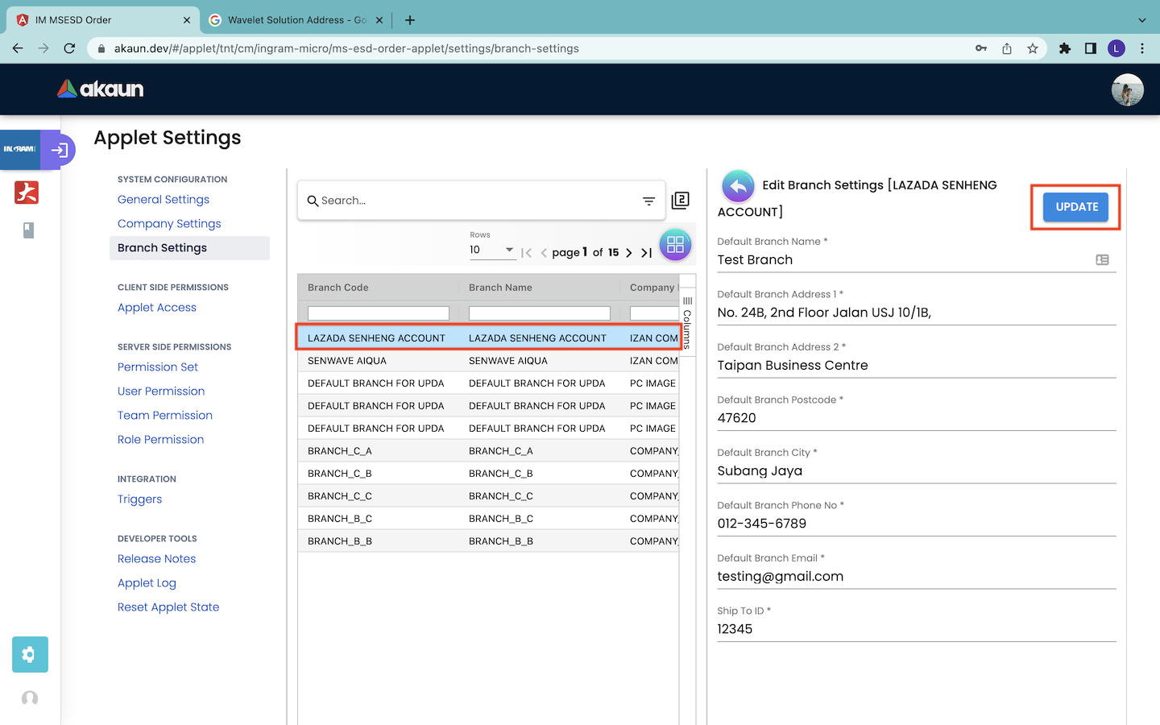
Task: Toggle the grid view round button
Action: pos(675,245)
